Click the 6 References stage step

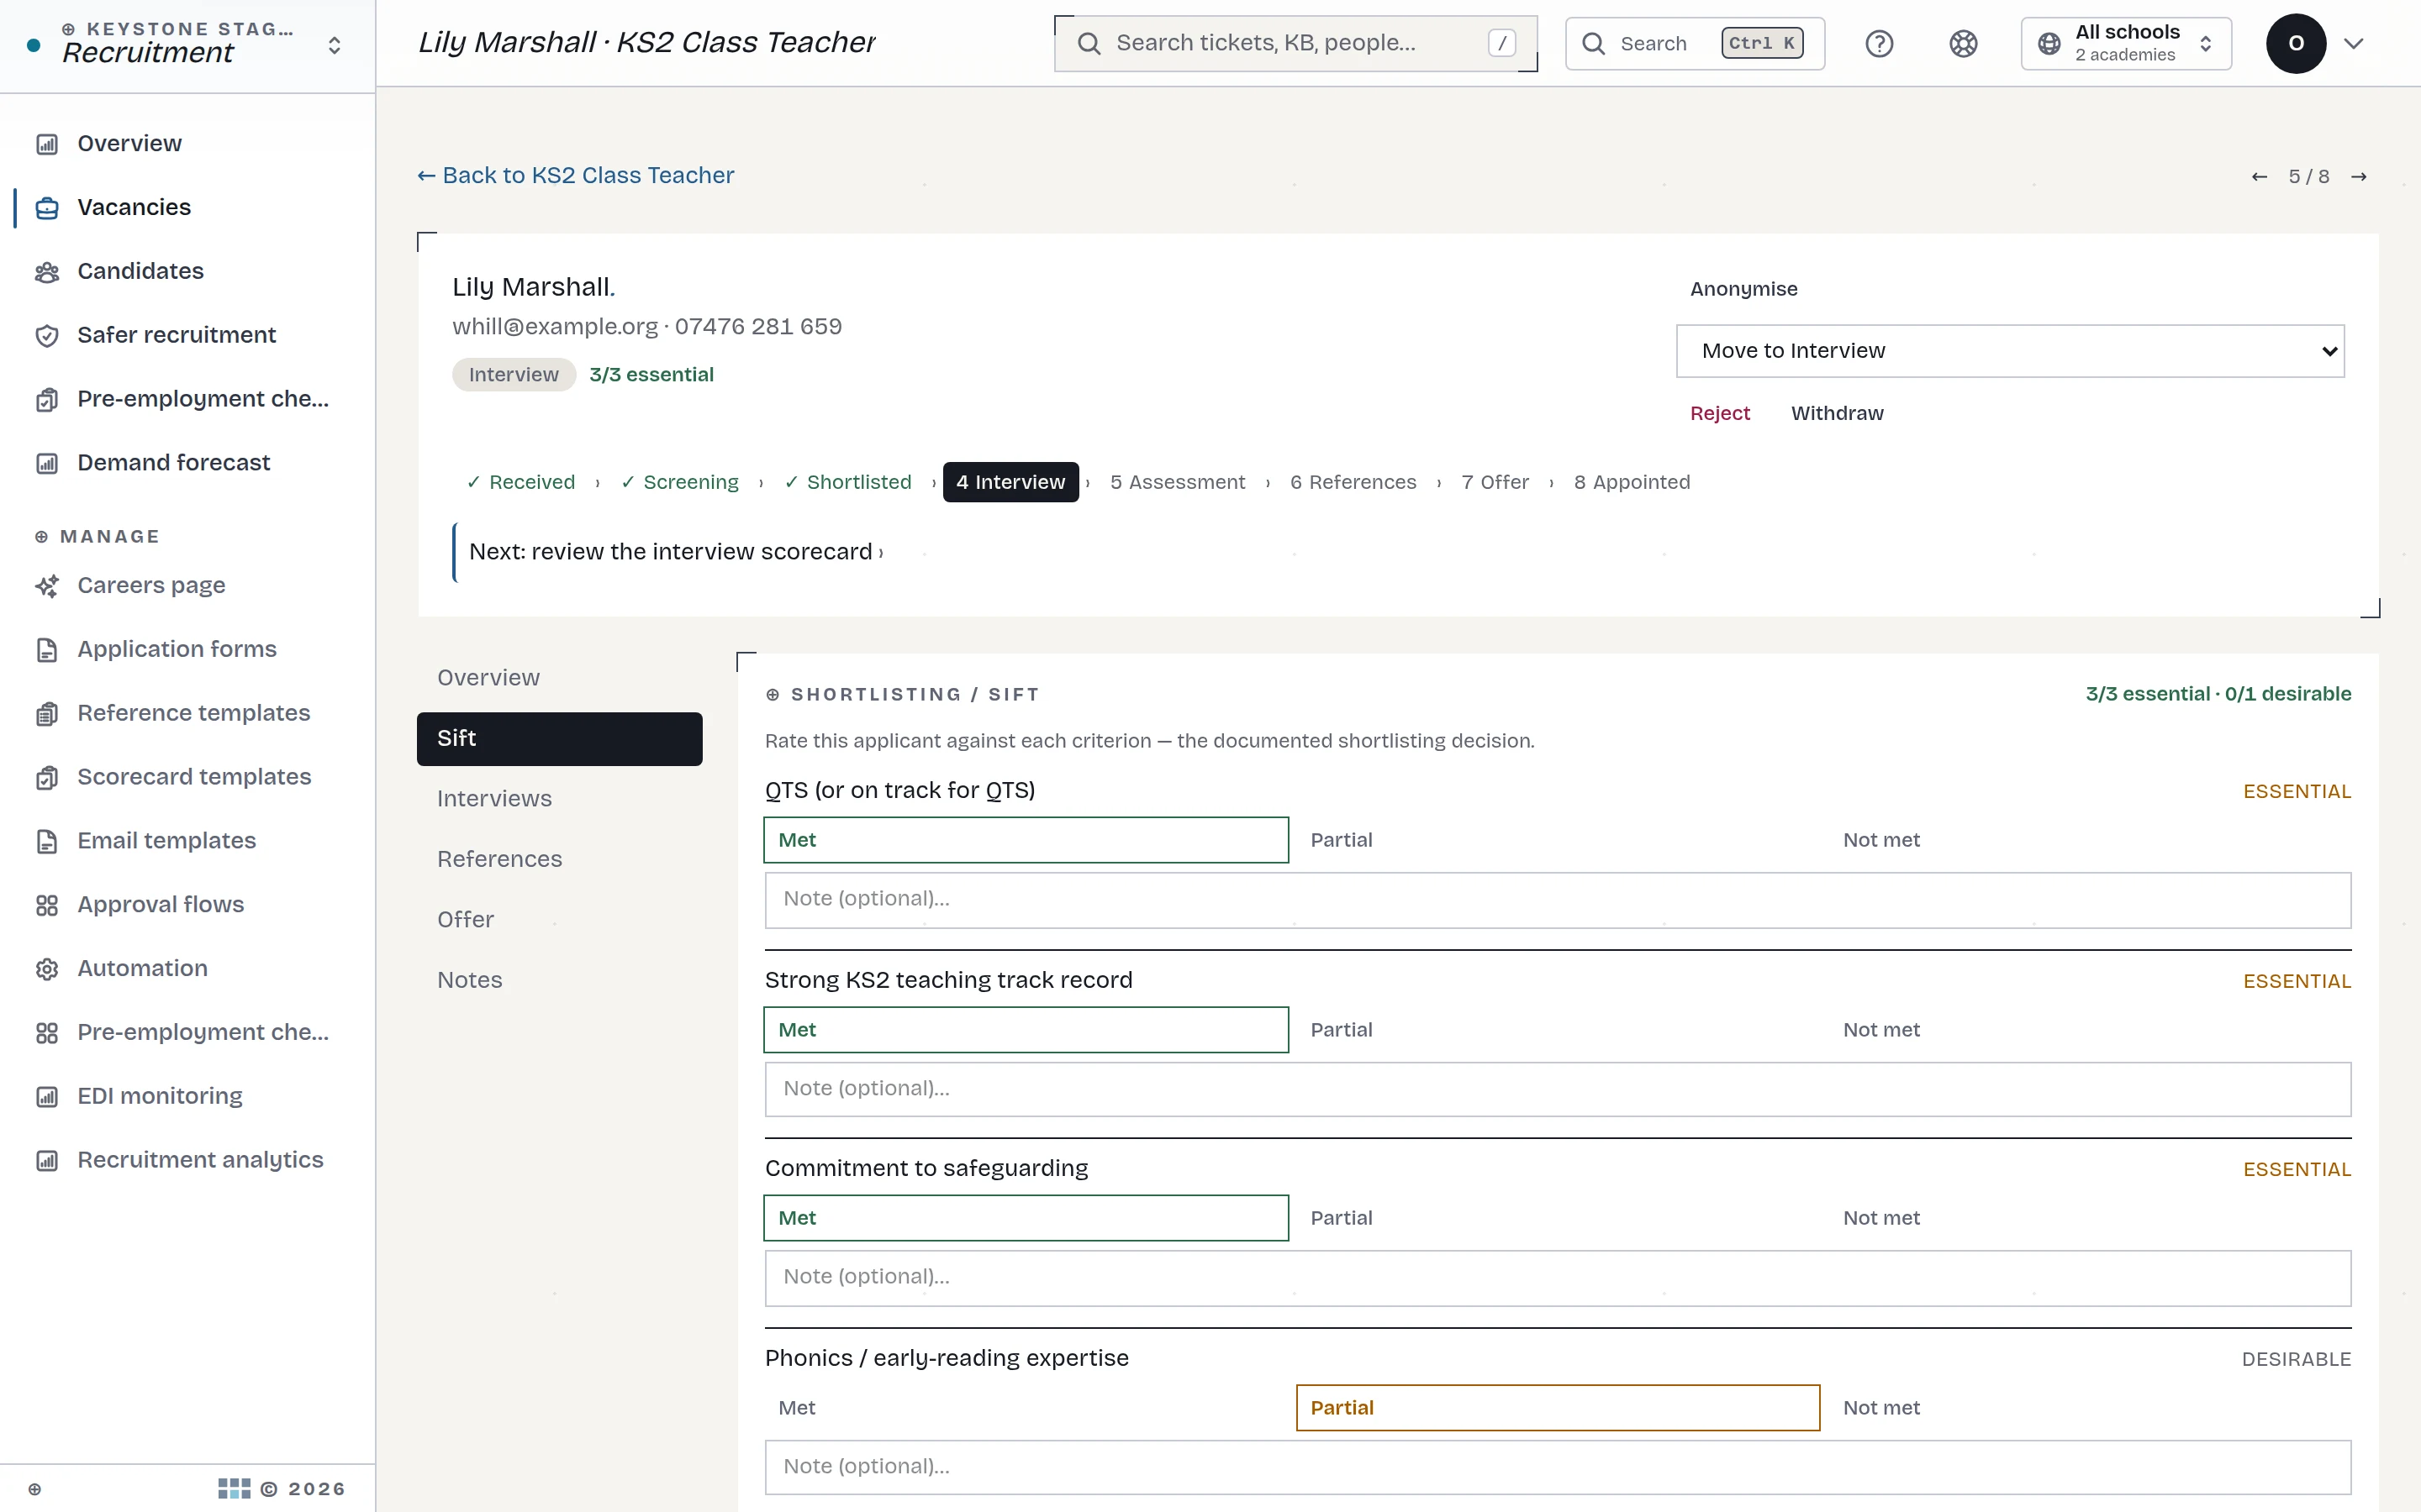[1353, 483]
